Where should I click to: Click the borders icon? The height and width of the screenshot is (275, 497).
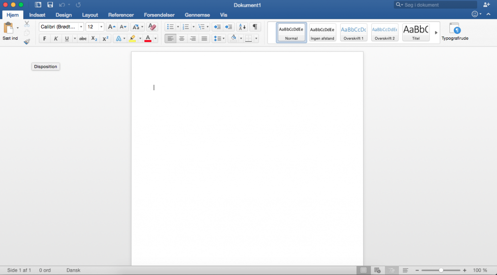pos(248,39)
